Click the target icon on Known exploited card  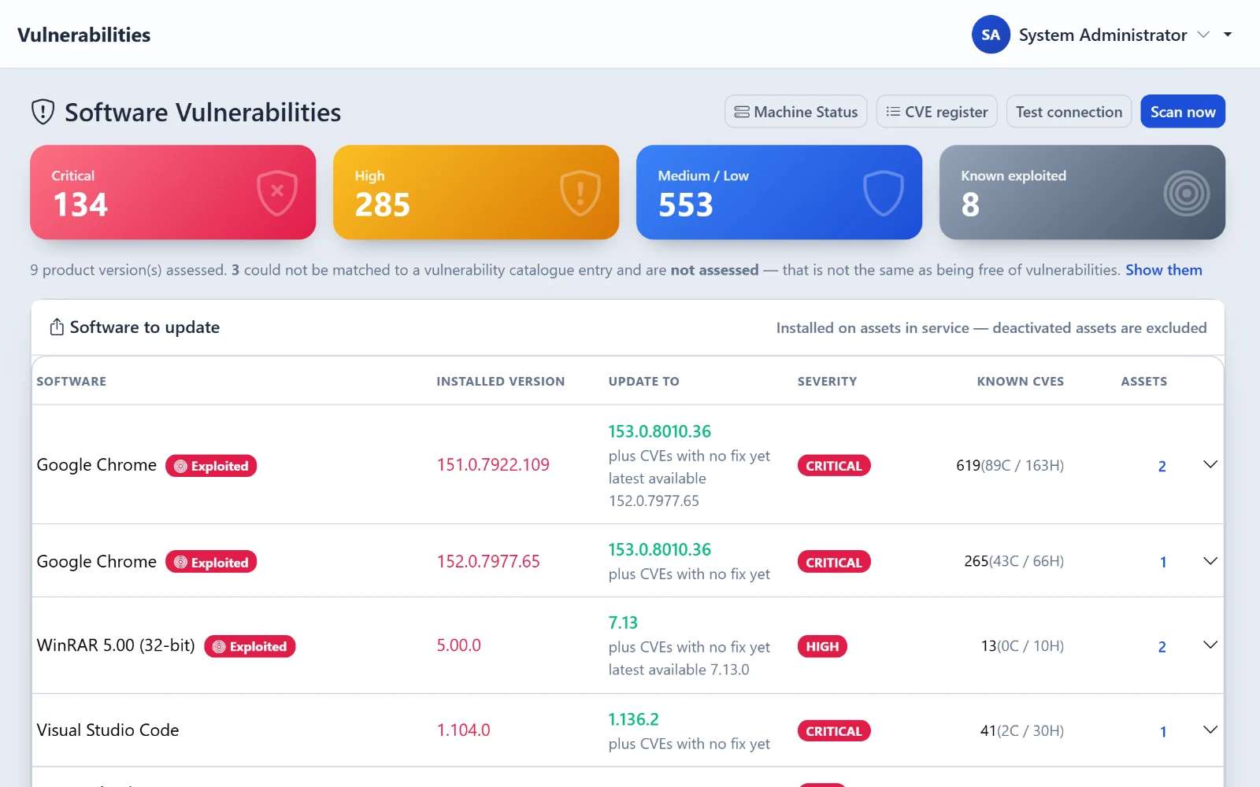click(1187, 193)
